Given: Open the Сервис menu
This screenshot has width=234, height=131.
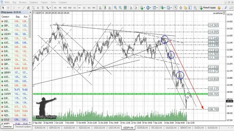Looking at the screenshot, I should pos(44,2).
